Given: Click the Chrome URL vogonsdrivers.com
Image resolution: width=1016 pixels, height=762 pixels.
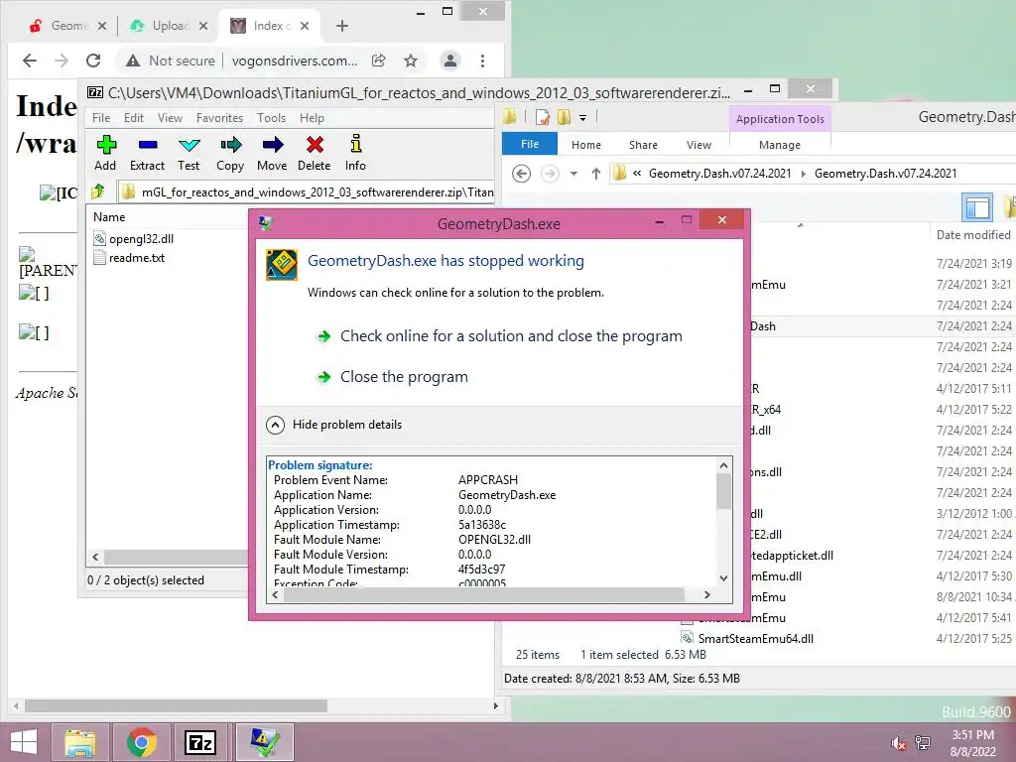Looking at the screenshot, I should pyautogui.click(x=295, y=61).
